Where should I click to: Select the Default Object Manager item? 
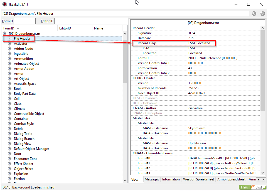tap(31, 149)
